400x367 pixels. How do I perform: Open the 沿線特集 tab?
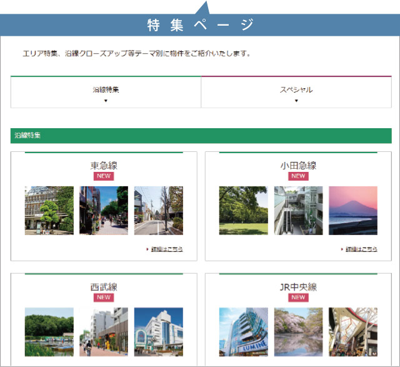[x=106, y=90]
